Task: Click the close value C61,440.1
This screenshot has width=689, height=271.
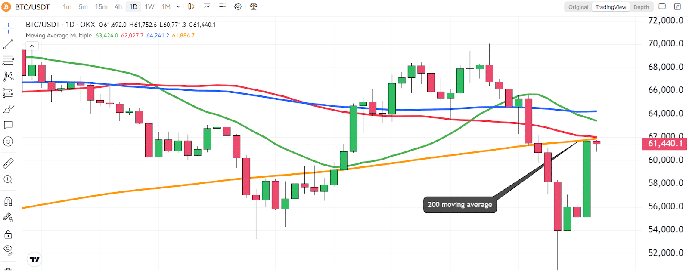Action: tap(202, 25)
